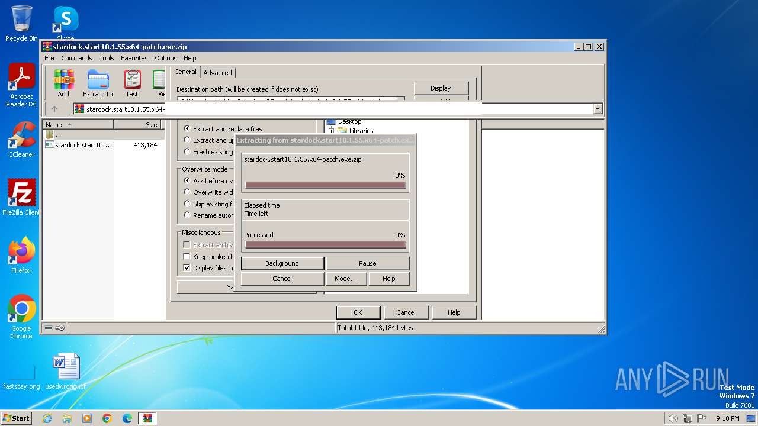Screen dimensions: 758x426
Task: Select the parent folder '..' entry
Action: point(57,134)
